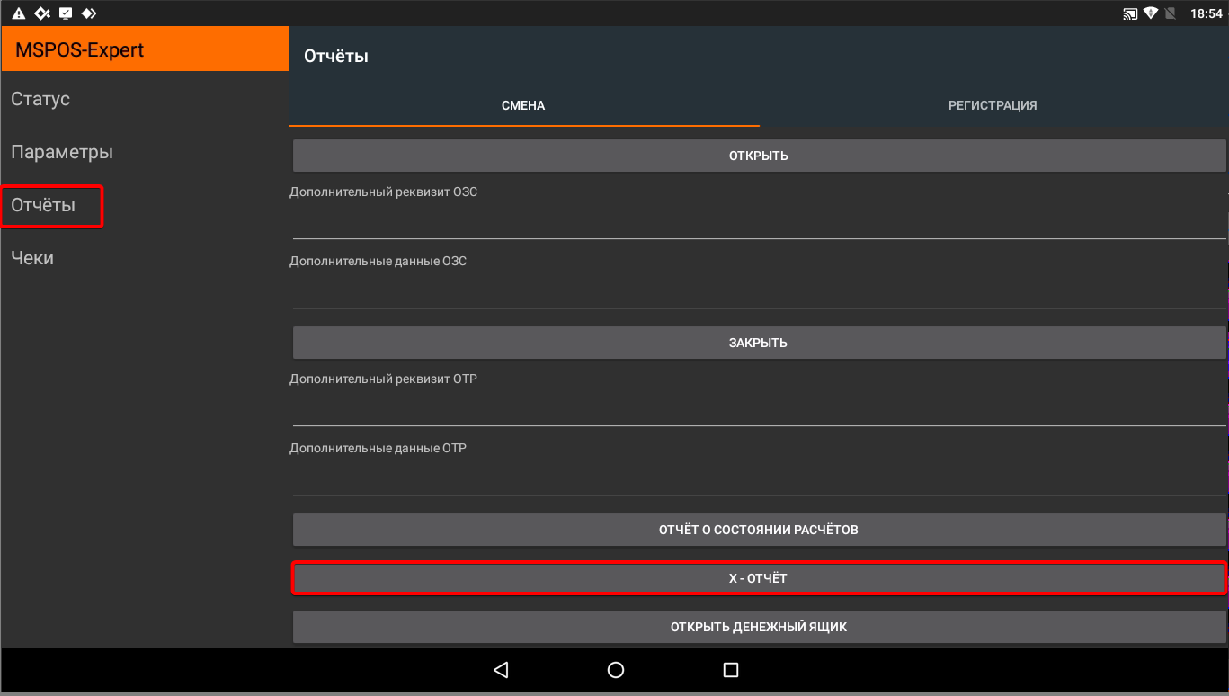Tap the checked-box notification icon
Image resolution: width=1229 pixels, height=696 pixels.
[x=65, y=13]
